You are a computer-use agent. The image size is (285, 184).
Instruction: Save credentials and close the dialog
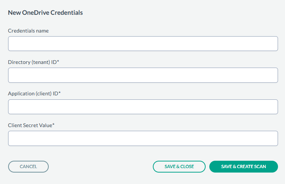(x=179, y=167)
